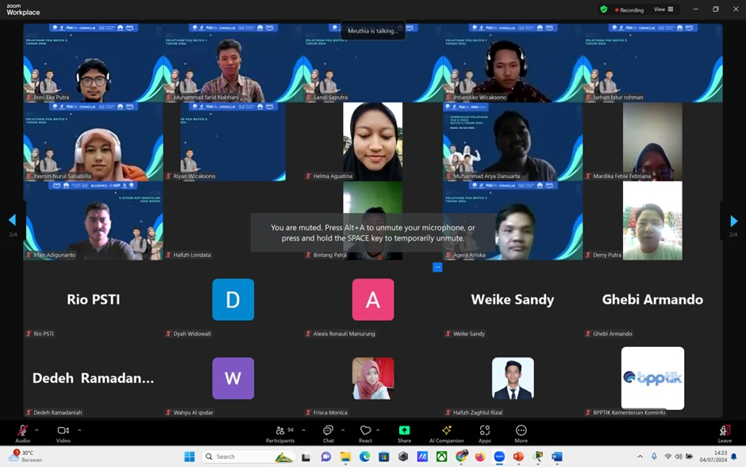Go to next gallery page arrow
The image size is (746, 467).
click(733, 221)
